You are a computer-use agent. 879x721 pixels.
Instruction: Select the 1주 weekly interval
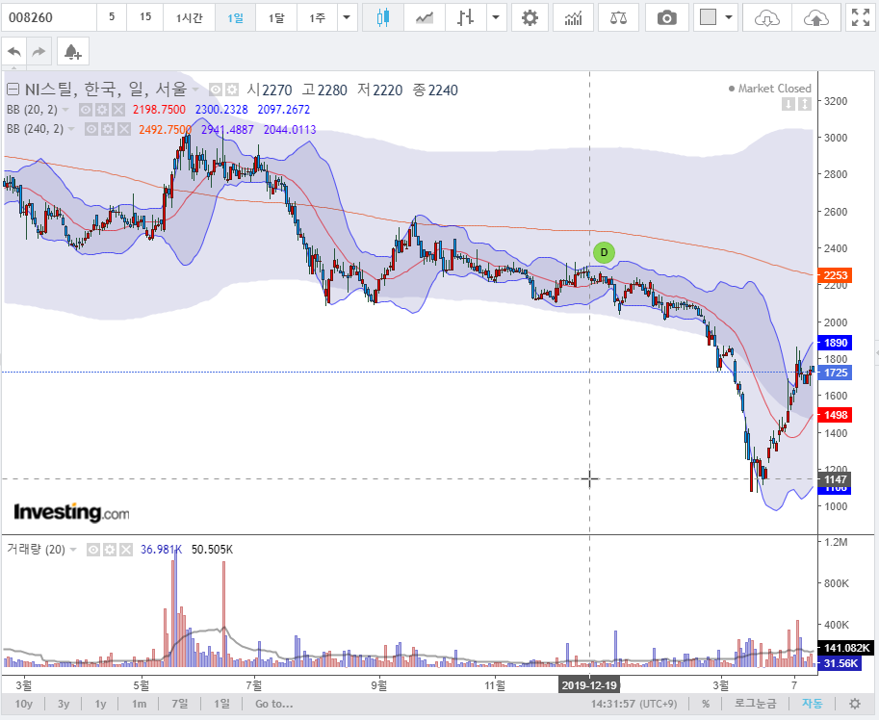coord(318,18)
